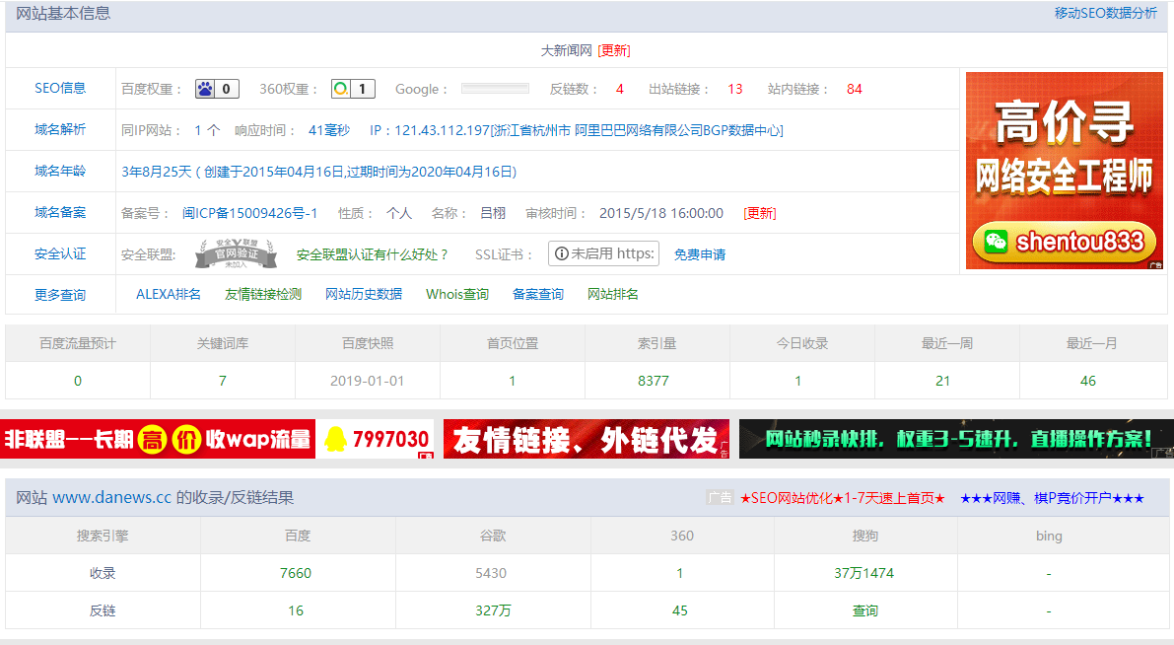Click the Sogou backlink query link
The height and width of the screenshot is (645, 1174).
point(865,610)
